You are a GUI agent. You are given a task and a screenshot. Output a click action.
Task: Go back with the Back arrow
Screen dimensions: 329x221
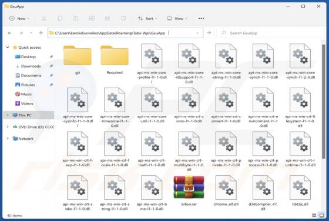pyautogui.click(x=9, y=33)
